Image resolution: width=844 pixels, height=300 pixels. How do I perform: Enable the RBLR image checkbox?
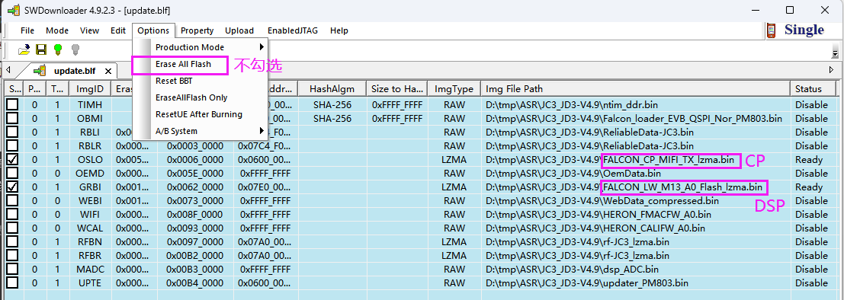[12, 145]
